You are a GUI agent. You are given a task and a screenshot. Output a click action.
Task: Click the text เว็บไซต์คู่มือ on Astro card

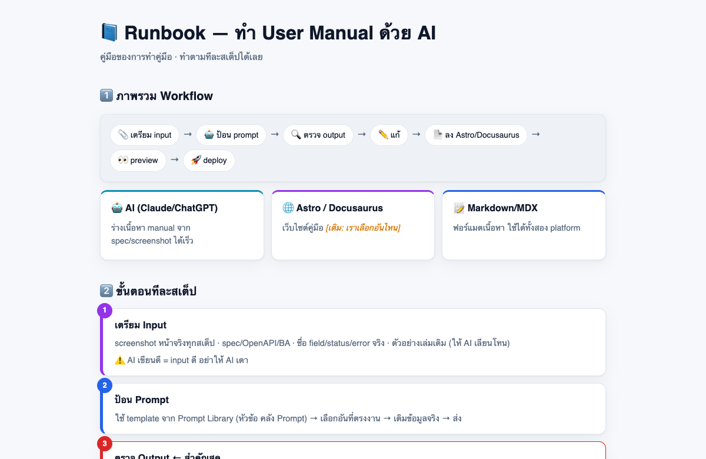302,228
